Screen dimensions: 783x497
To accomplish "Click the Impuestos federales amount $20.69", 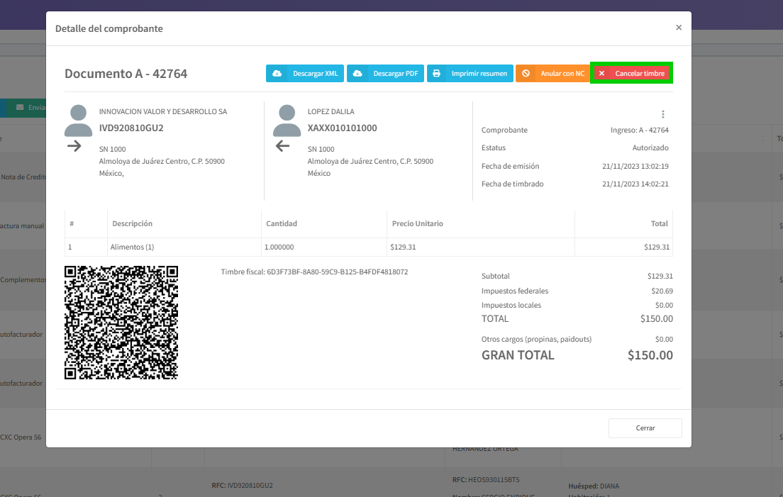I will pos(662,291).
